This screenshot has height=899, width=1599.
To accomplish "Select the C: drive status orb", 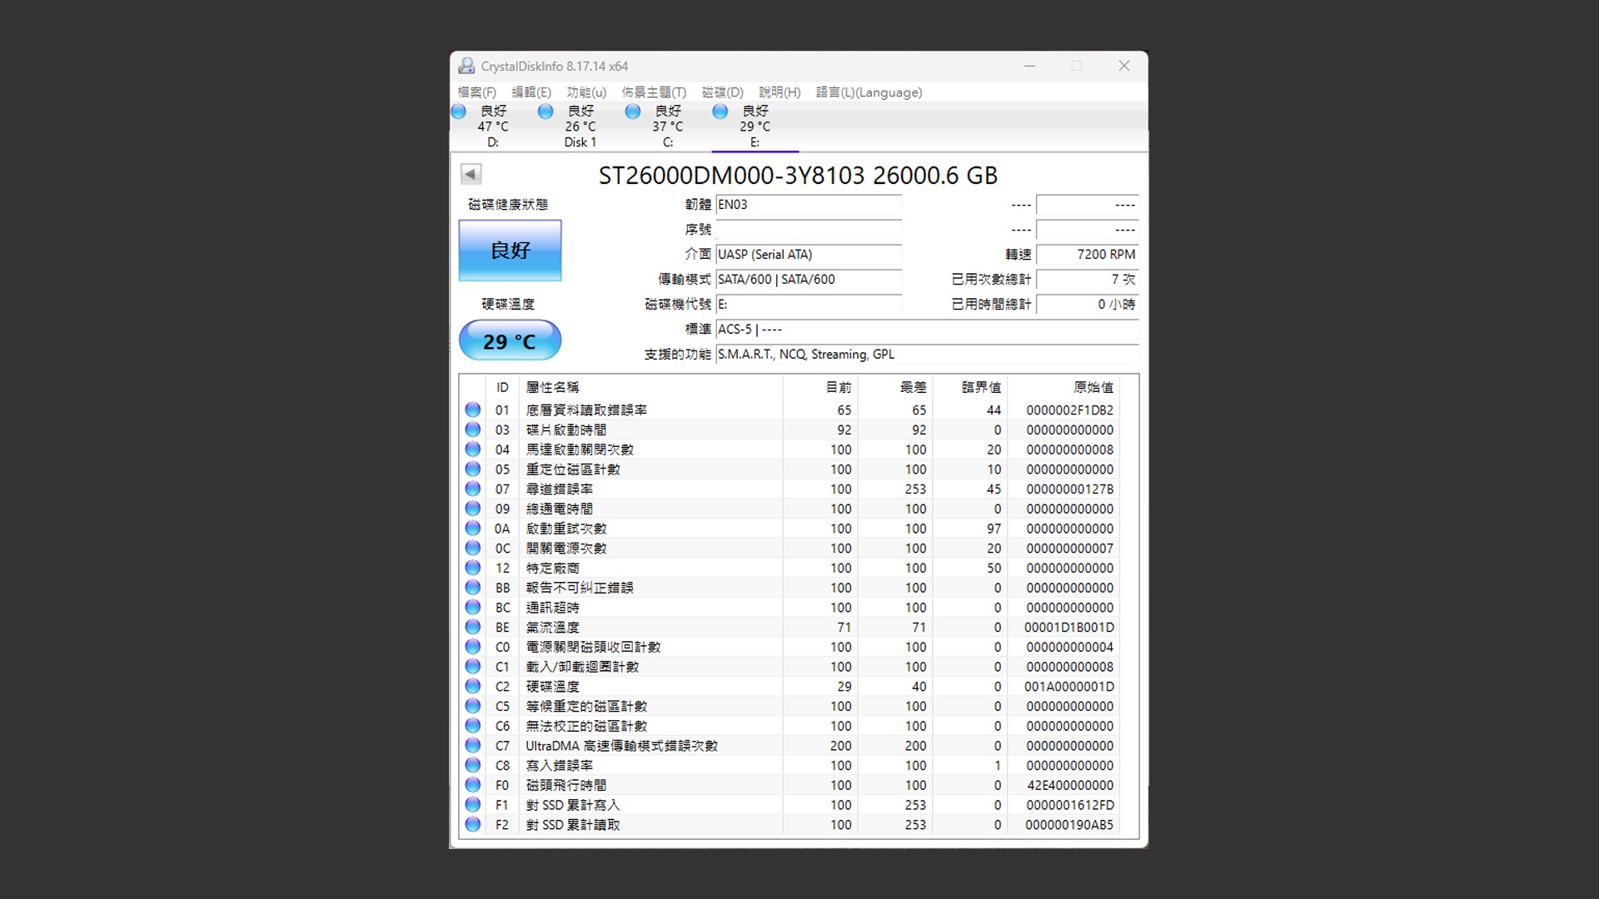I will tap(633, 112).
